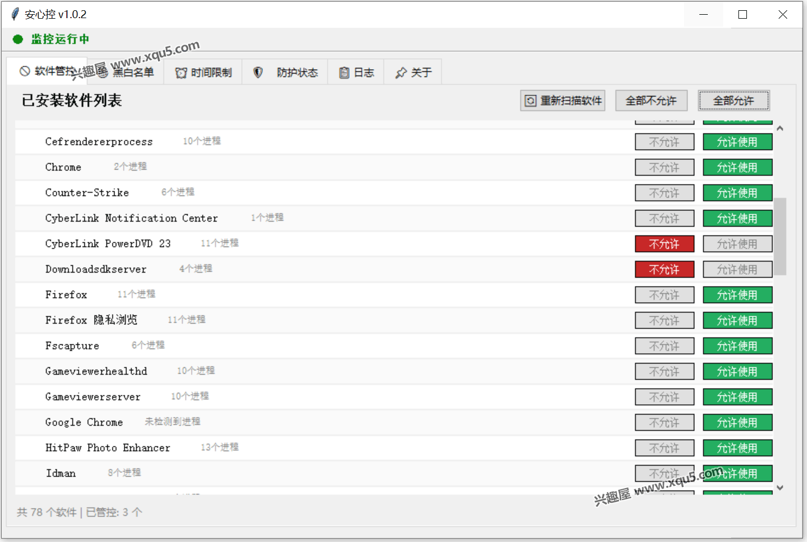Allow Gameviewerserver with 允许使用

click(737, 397)
